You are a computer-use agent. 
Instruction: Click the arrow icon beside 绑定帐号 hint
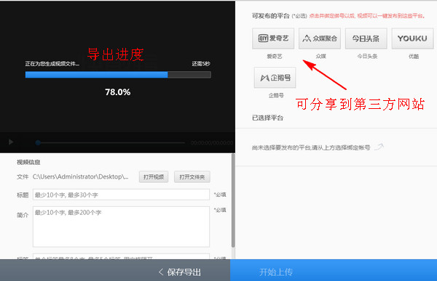(x=379, y=147)
